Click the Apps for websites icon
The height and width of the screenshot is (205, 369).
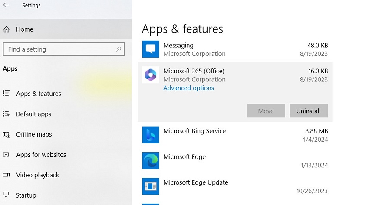click(x=6, y=155)
